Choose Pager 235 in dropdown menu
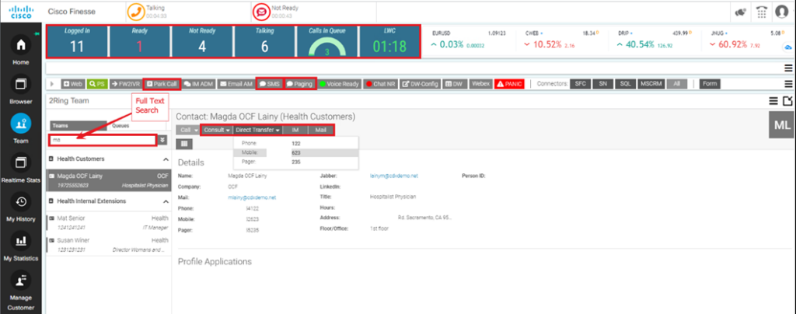 tap(296, 162)
